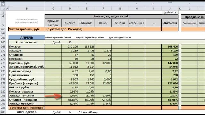
Task: Click the outline level 2 button
Action: point(3,4)
